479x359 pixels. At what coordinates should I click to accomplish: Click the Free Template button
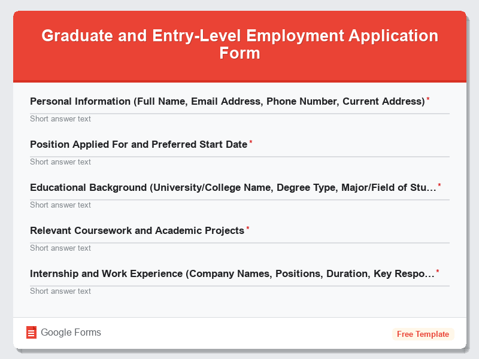pyautogui.click(x=423, y=334)
